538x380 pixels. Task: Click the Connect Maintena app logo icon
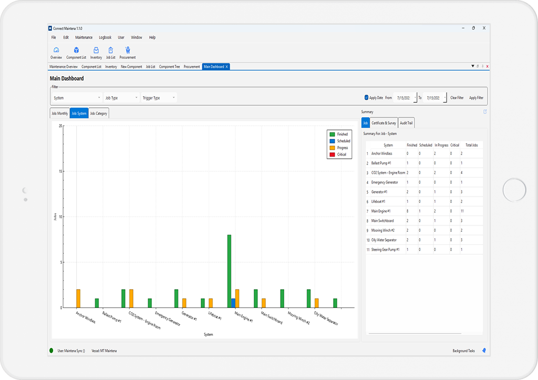click(x=50, y=28)
